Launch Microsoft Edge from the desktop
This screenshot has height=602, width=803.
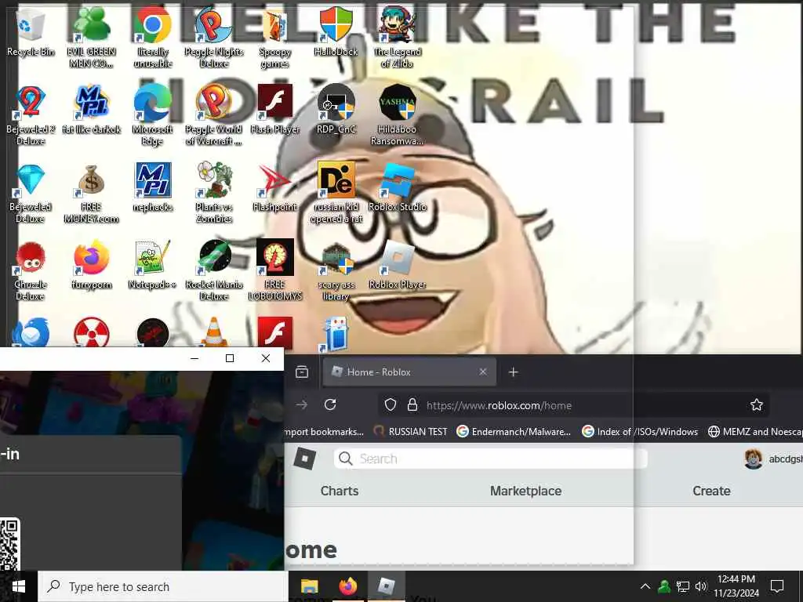(153, 116)
